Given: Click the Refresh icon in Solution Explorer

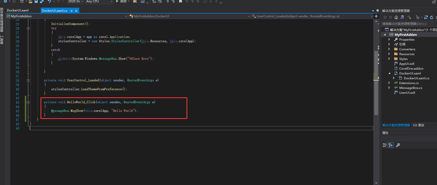Looking at the screenshot, I should click(x=432, y=17).
